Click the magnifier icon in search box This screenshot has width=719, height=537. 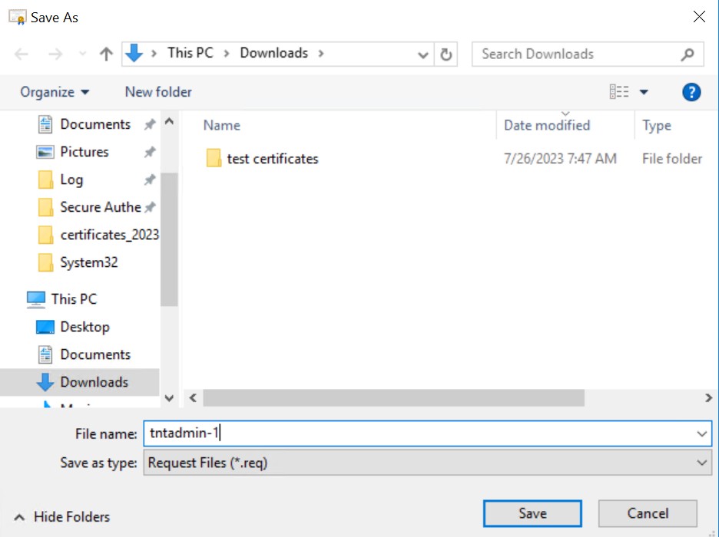(687, 54)
